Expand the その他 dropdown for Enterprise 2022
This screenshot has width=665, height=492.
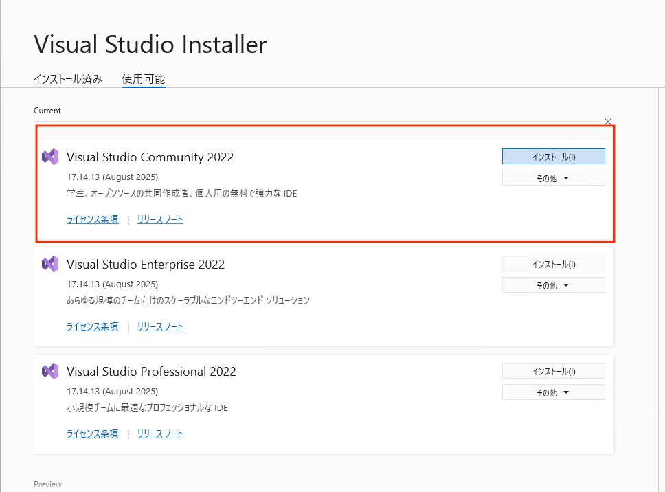(554, 285)
